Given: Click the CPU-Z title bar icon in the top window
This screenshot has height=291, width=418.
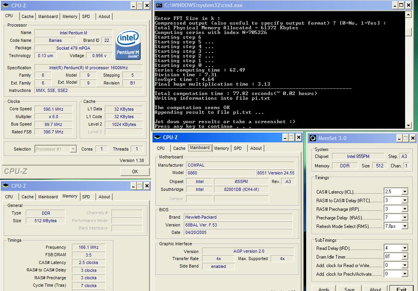Looking at the screenshot, I should coord(5,5).
